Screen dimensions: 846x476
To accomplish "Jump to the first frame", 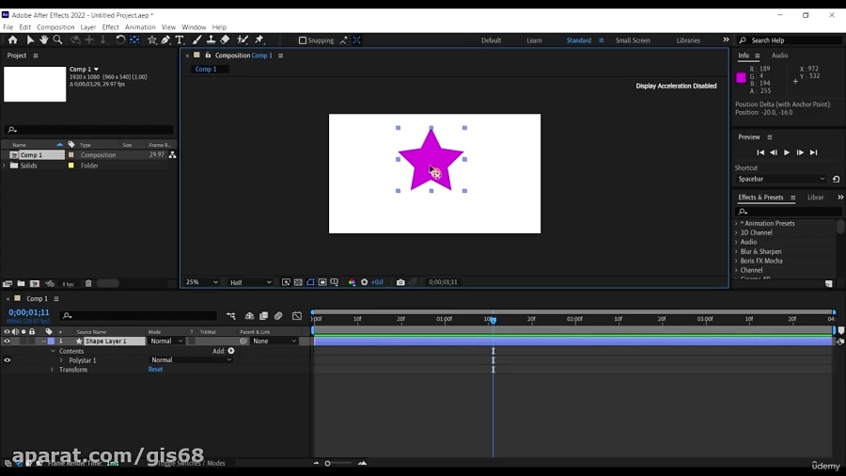I will pos(760,152).
